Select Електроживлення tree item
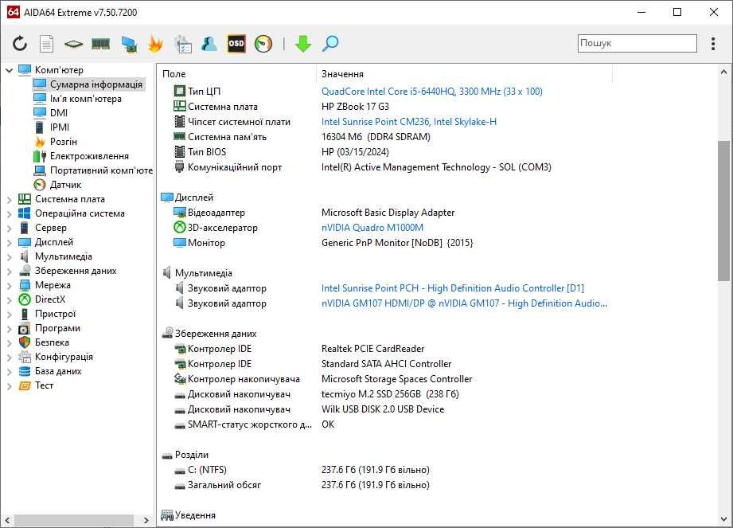Viewport: 733px width, 528px height. tap(89, 156)
